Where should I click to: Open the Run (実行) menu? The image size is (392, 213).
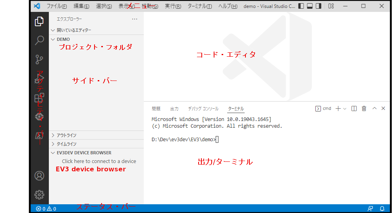click(173, 6)
